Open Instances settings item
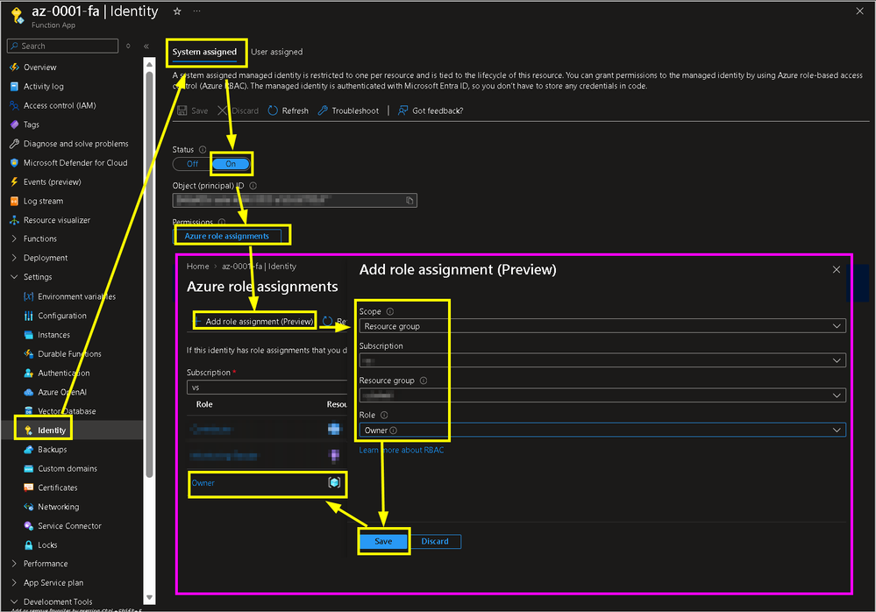The width and height of the screenshot is (876, 612). tap(53, 335)
